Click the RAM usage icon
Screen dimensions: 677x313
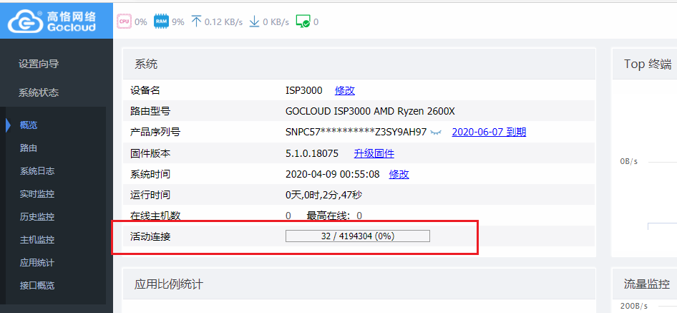(x=161, y=21)
